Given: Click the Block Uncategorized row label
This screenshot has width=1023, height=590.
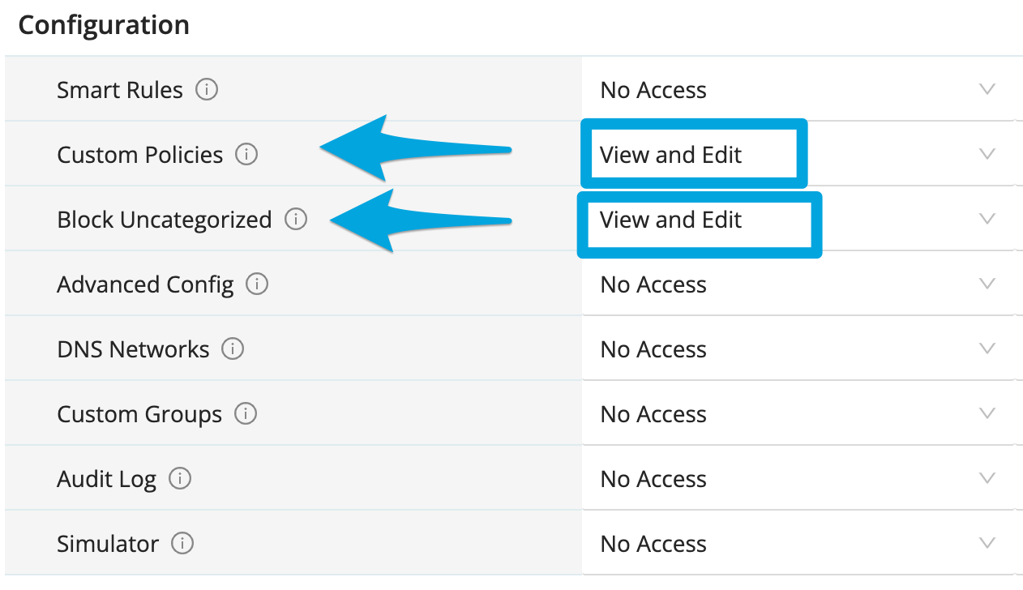Looking at the screenshot, I should pos(164,220).
